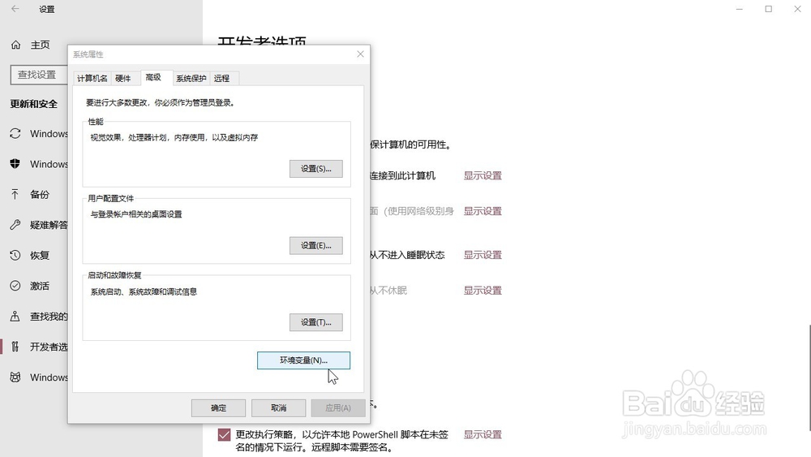Click 显示设置 link beside 使用网络级别身
This screenshot has width=811, height=457.
click(483, 211)
